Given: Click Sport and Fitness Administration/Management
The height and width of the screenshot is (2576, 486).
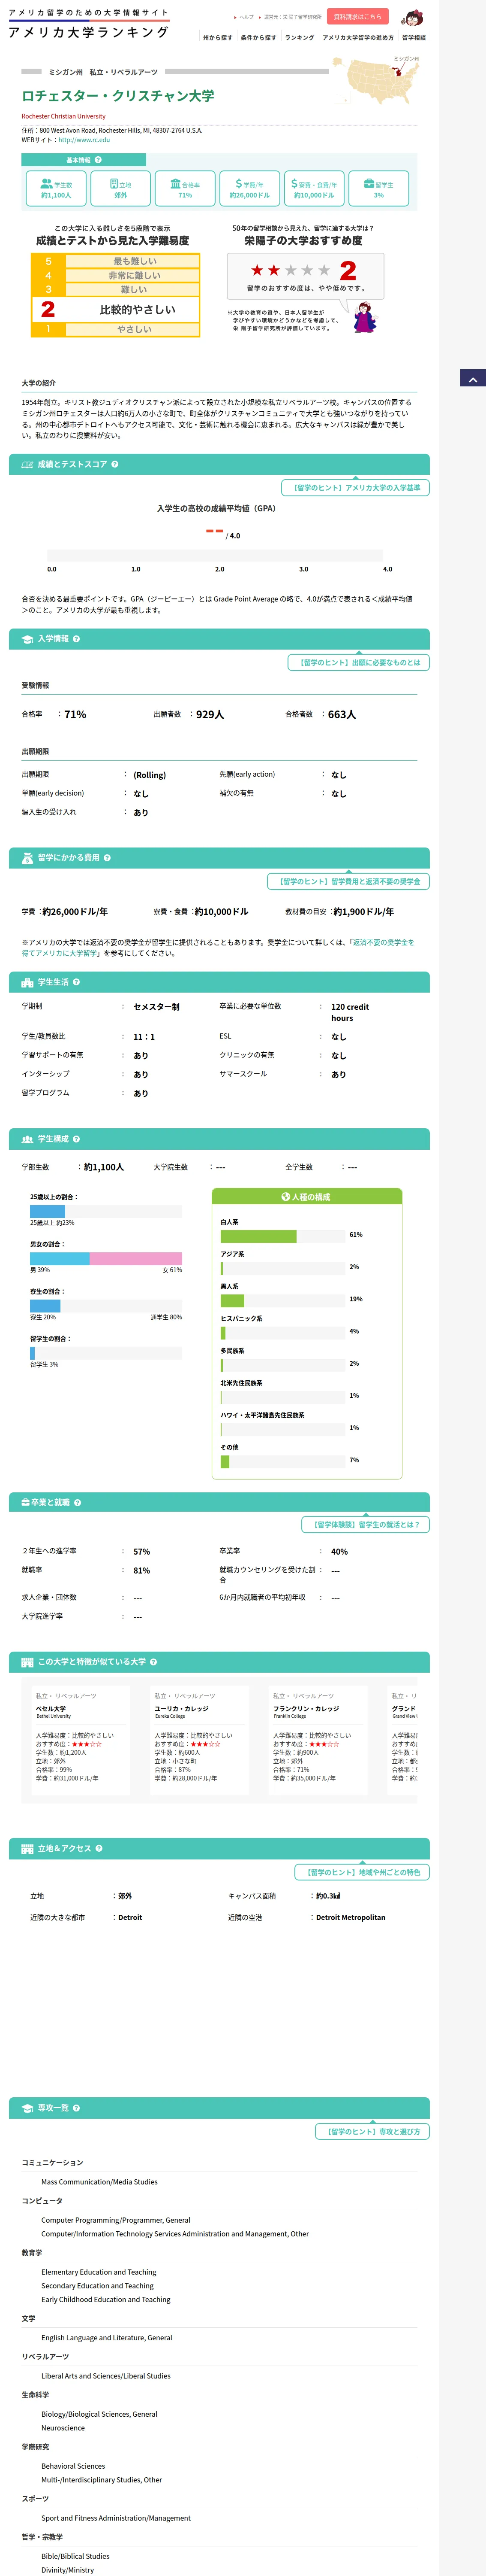Looking at the screenshot, I should [x=116, y=2518].
